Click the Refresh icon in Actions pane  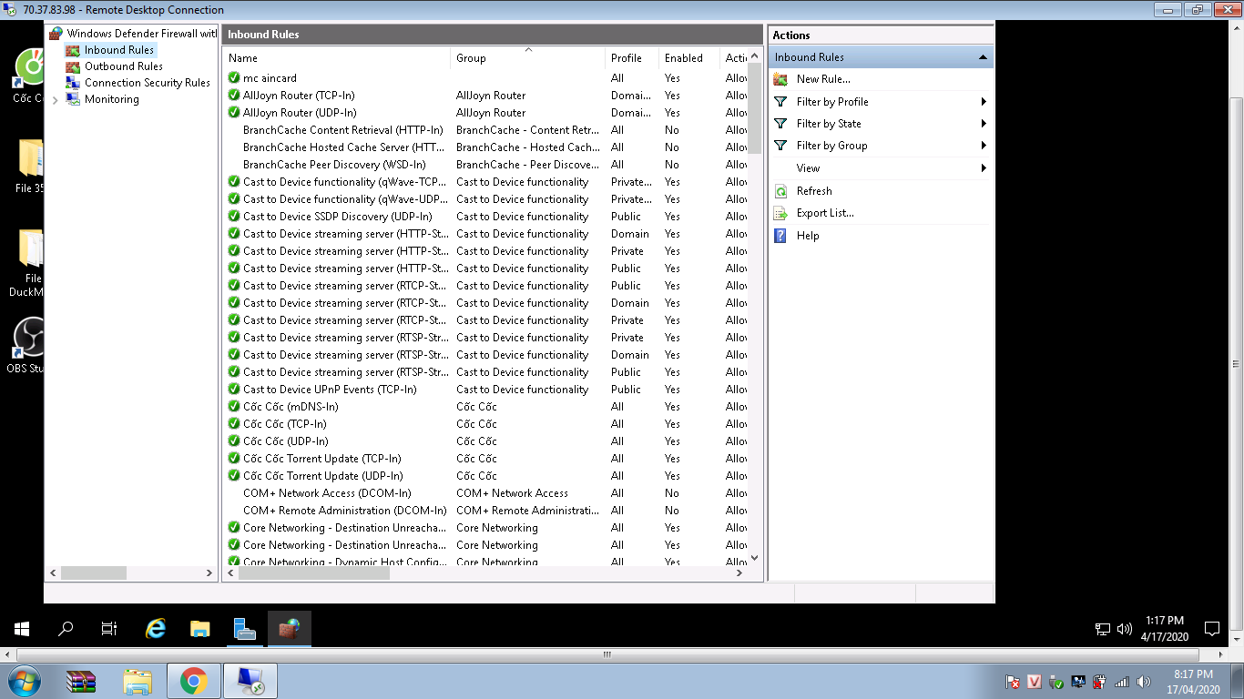(780, 191)
